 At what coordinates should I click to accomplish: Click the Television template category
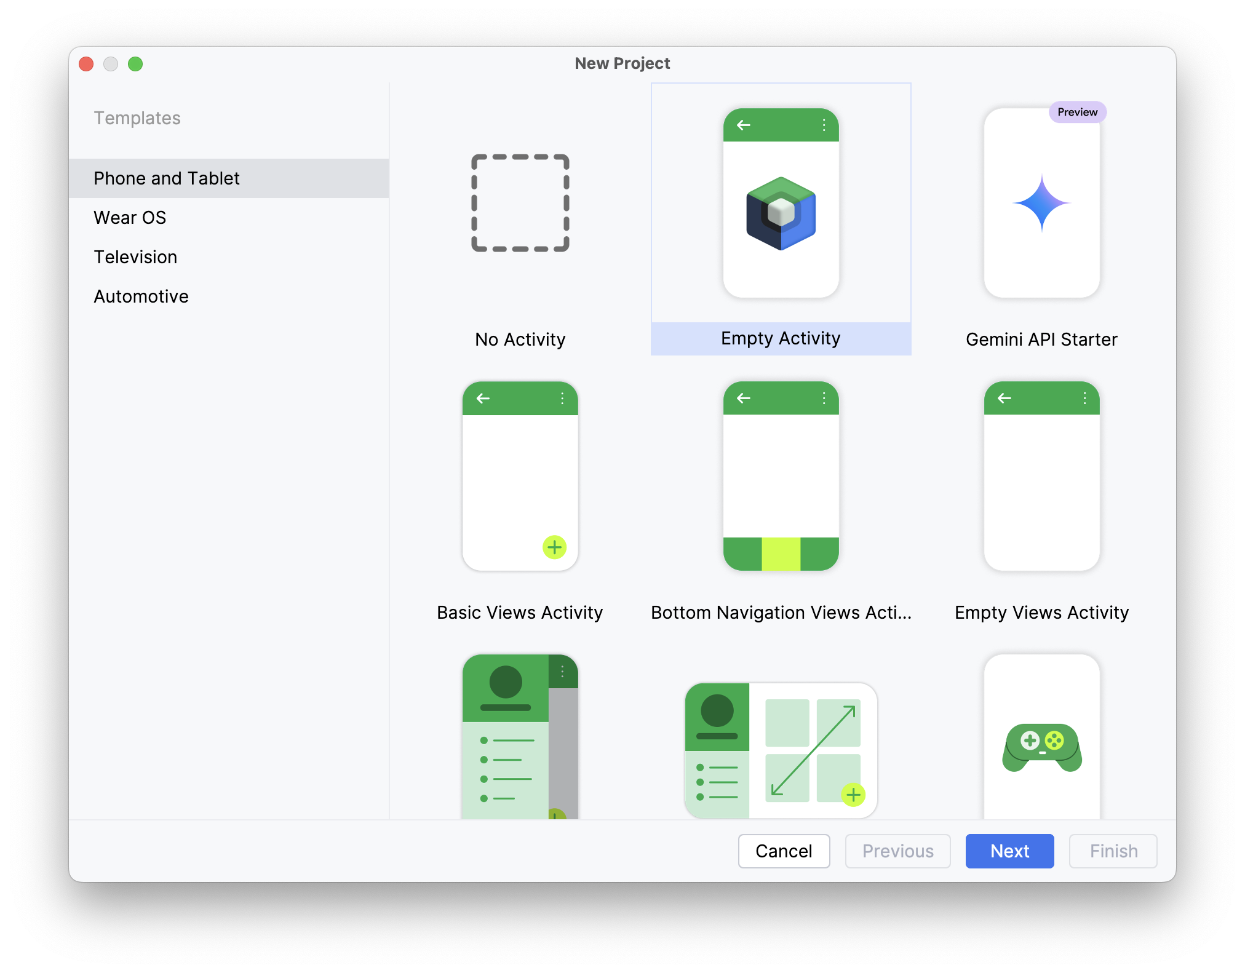click(134, 256)
